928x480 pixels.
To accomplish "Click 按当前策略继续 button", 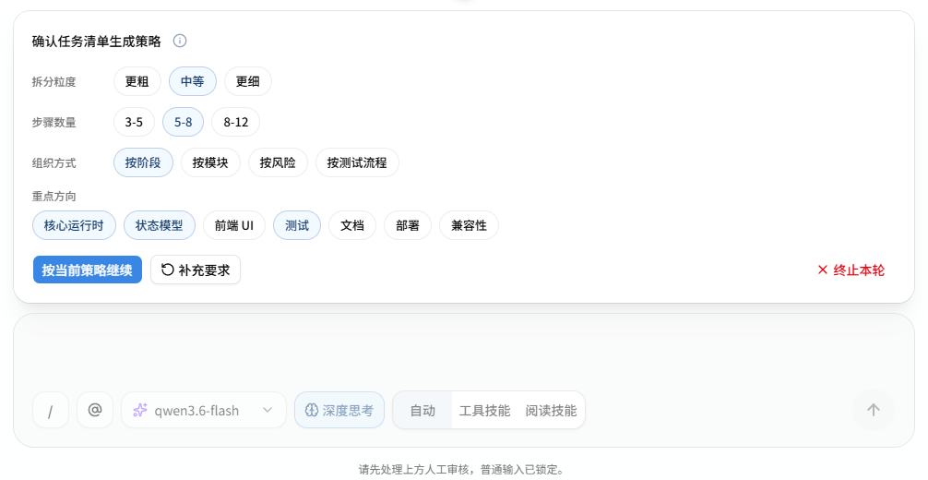I will [88, 270].
